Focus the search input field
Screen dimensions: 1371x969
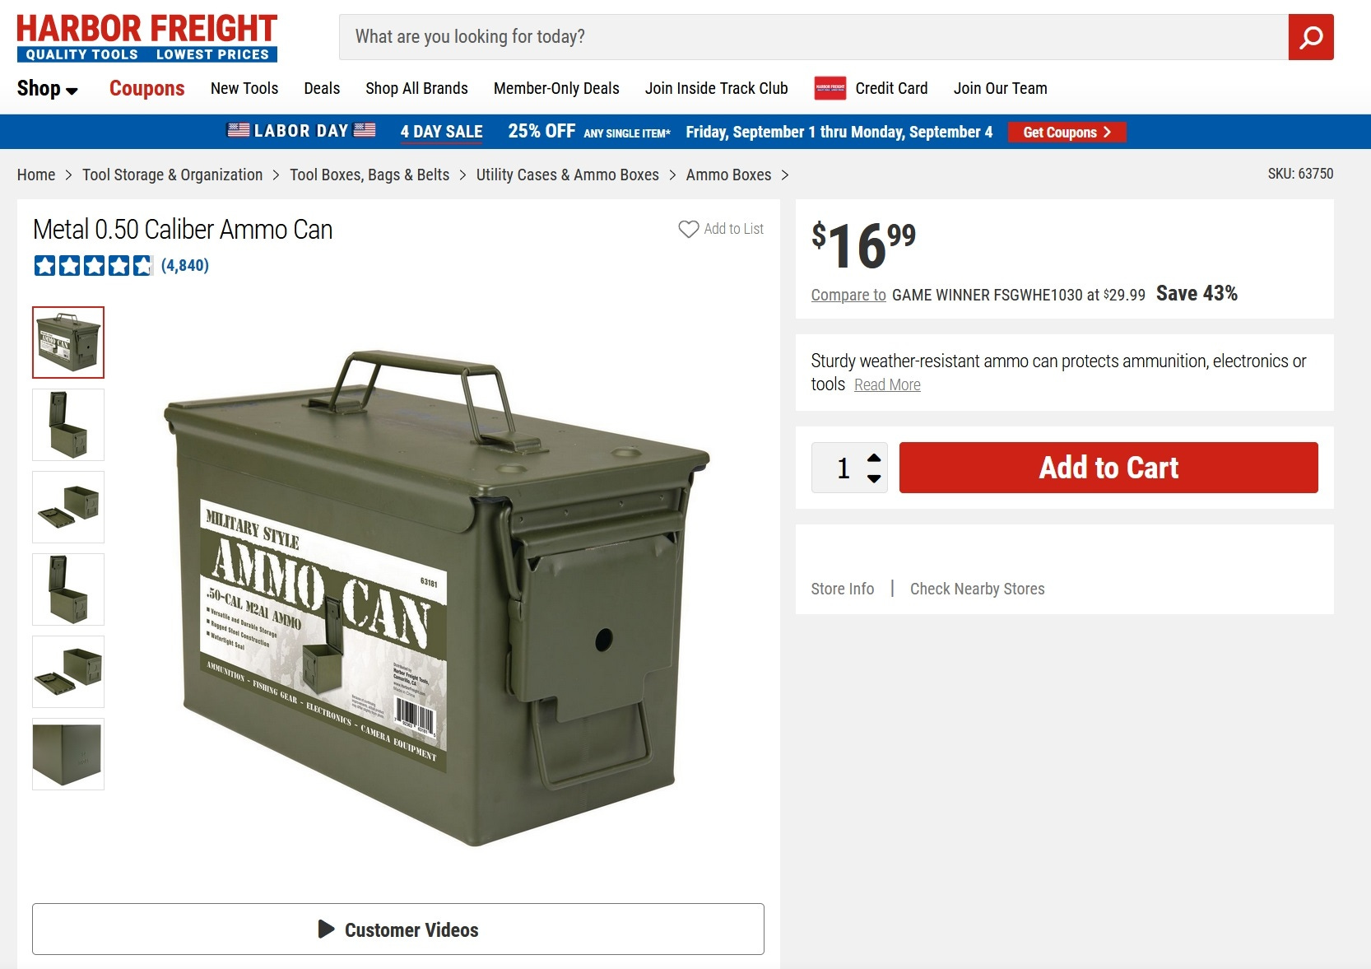(x=814, y=37)
